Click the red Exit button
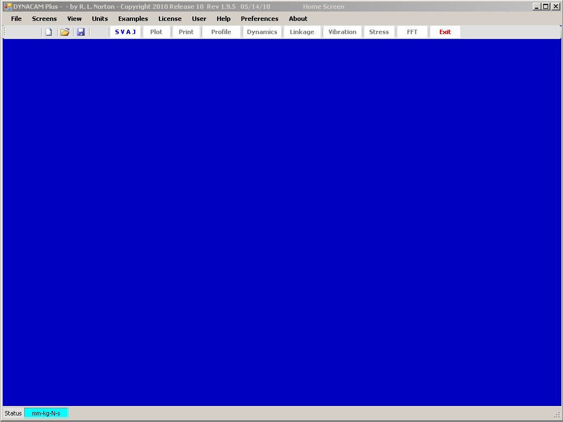 click(445, 32)
